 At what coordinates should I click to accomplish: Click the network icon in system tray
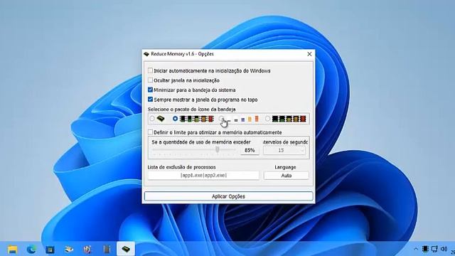[x=434, y=249]
